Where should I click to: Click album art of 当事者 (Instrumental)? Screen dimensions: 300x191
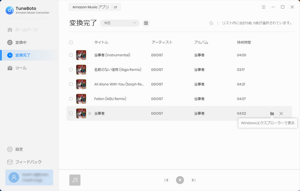pyautogui.click(x=81, y=55)
